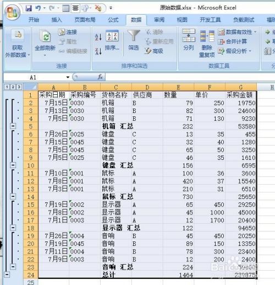Sort descending with the Z-A icon
This screenshot has height=285, width=275.
click(x=98, y=51)
